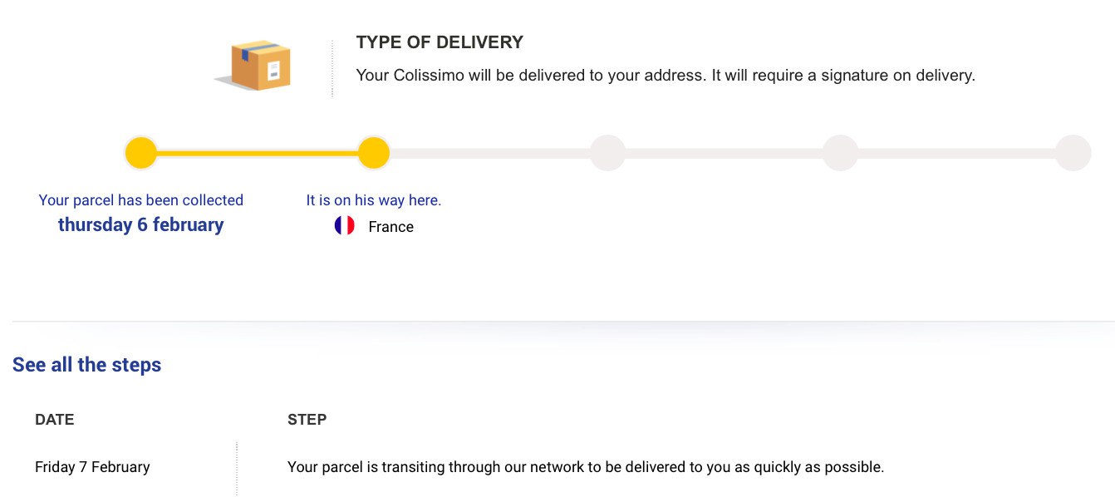Click the DATE column header
The image size is (1115, 497).
[x=55, y=420]
